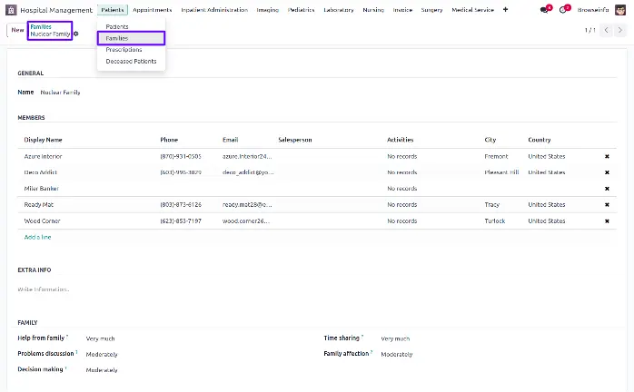Expand the Patients menu in top bar
This screenshot has height=392, width=634.
click(x=113, y=9)
